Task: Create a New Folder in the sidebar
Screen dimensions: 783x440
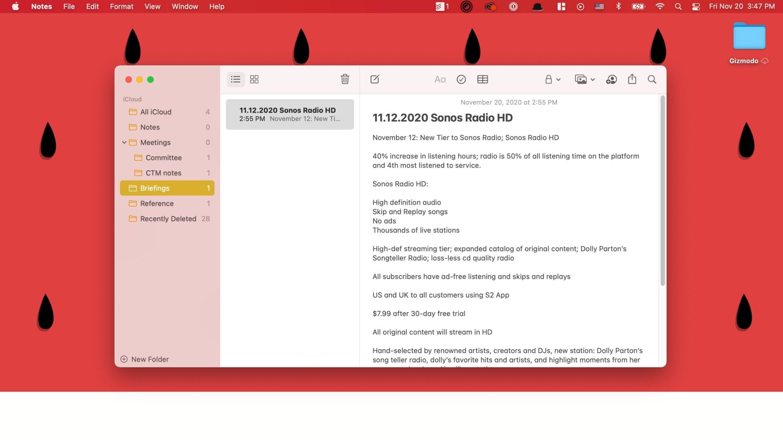Action: click(x=145, y=359)
